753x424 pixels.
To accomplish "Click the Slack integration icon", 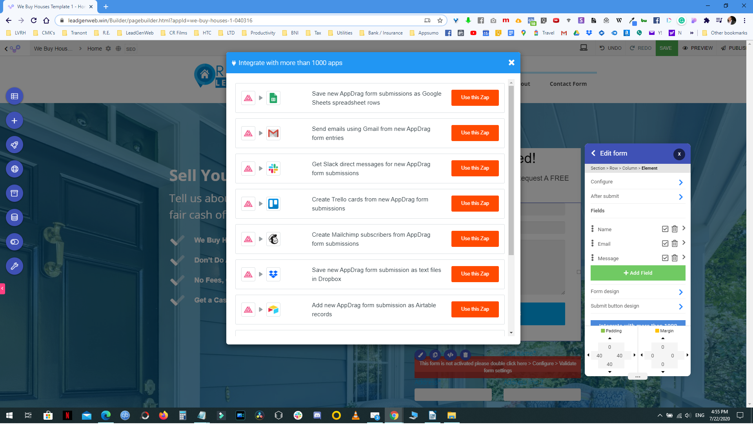I will (273, 169).
